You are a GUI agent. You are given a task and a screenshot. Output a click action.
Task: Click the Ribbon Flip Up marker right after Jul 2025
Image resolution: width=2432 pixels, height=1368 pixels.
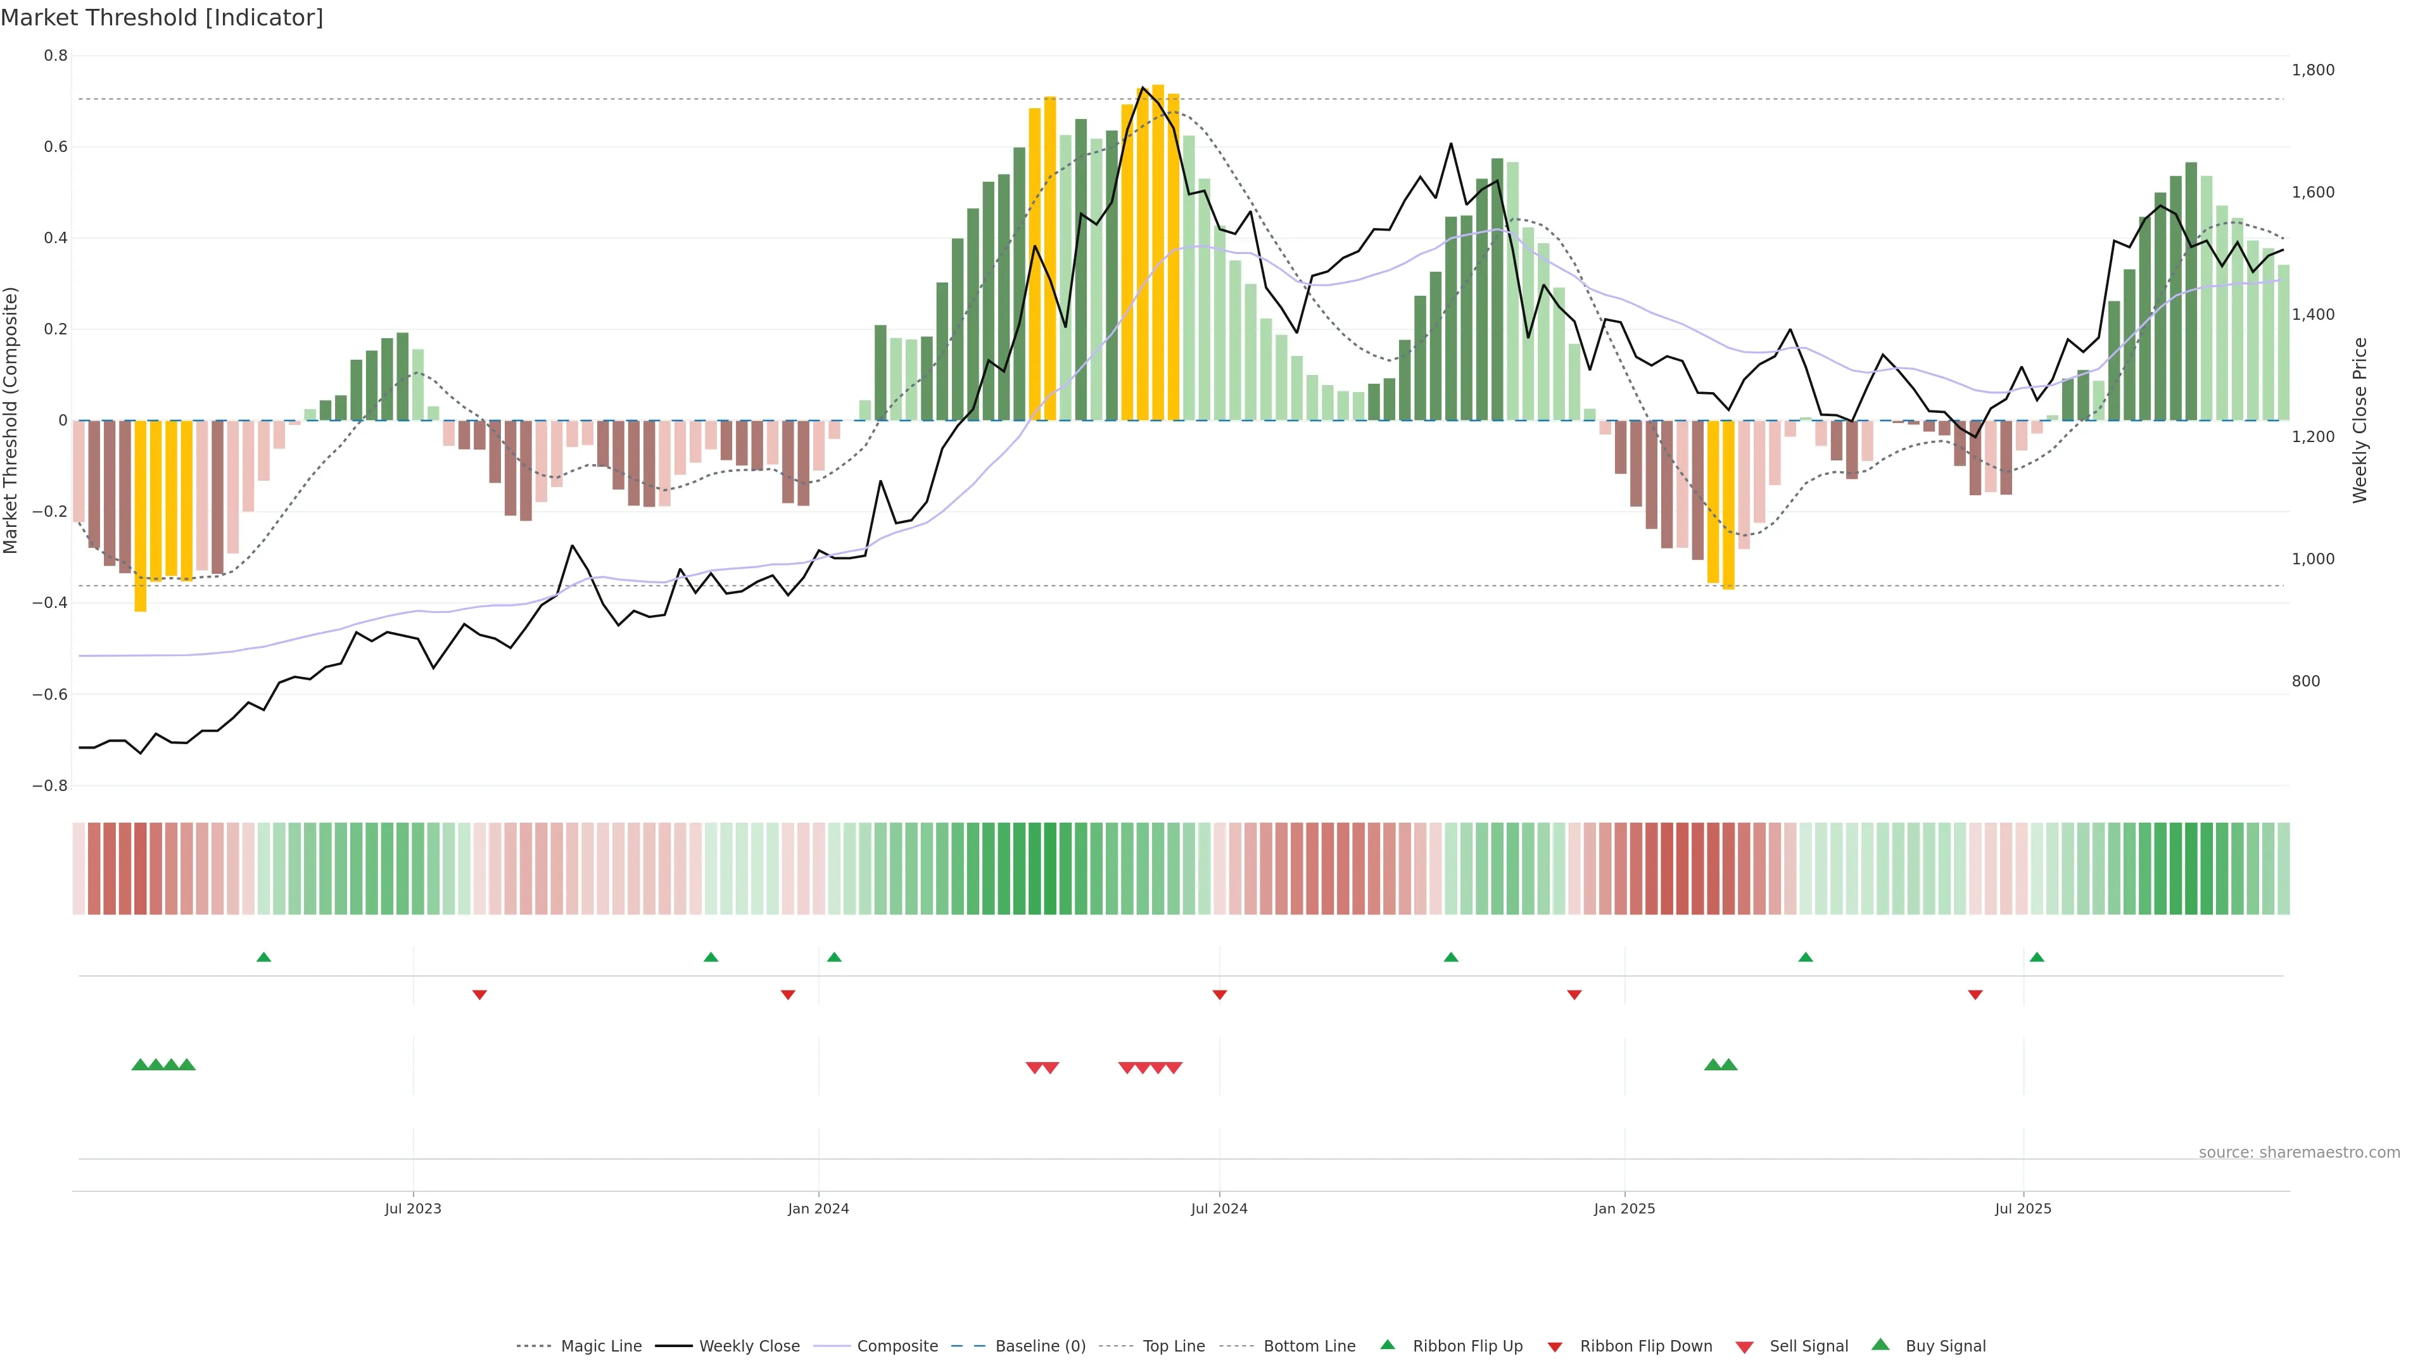coord(2036,958)
